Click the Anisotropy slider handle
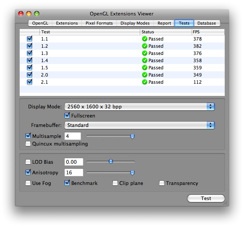 (133, 173)
